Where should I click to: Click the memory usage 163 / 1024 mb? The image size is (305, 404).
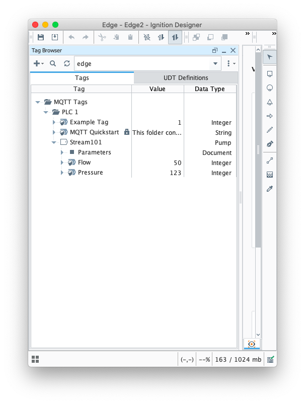[238, 359]
